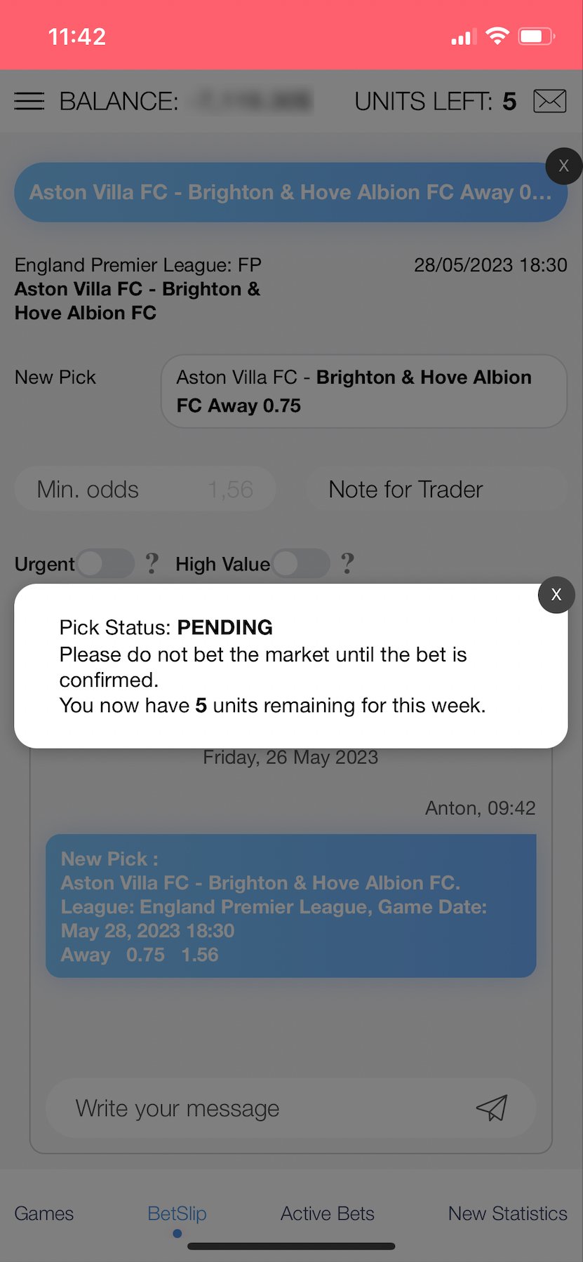Viewport: 583px width, 1262px height.
Task: Tap the Wi-Fi status icon
Action: click(x=497, y=36)
